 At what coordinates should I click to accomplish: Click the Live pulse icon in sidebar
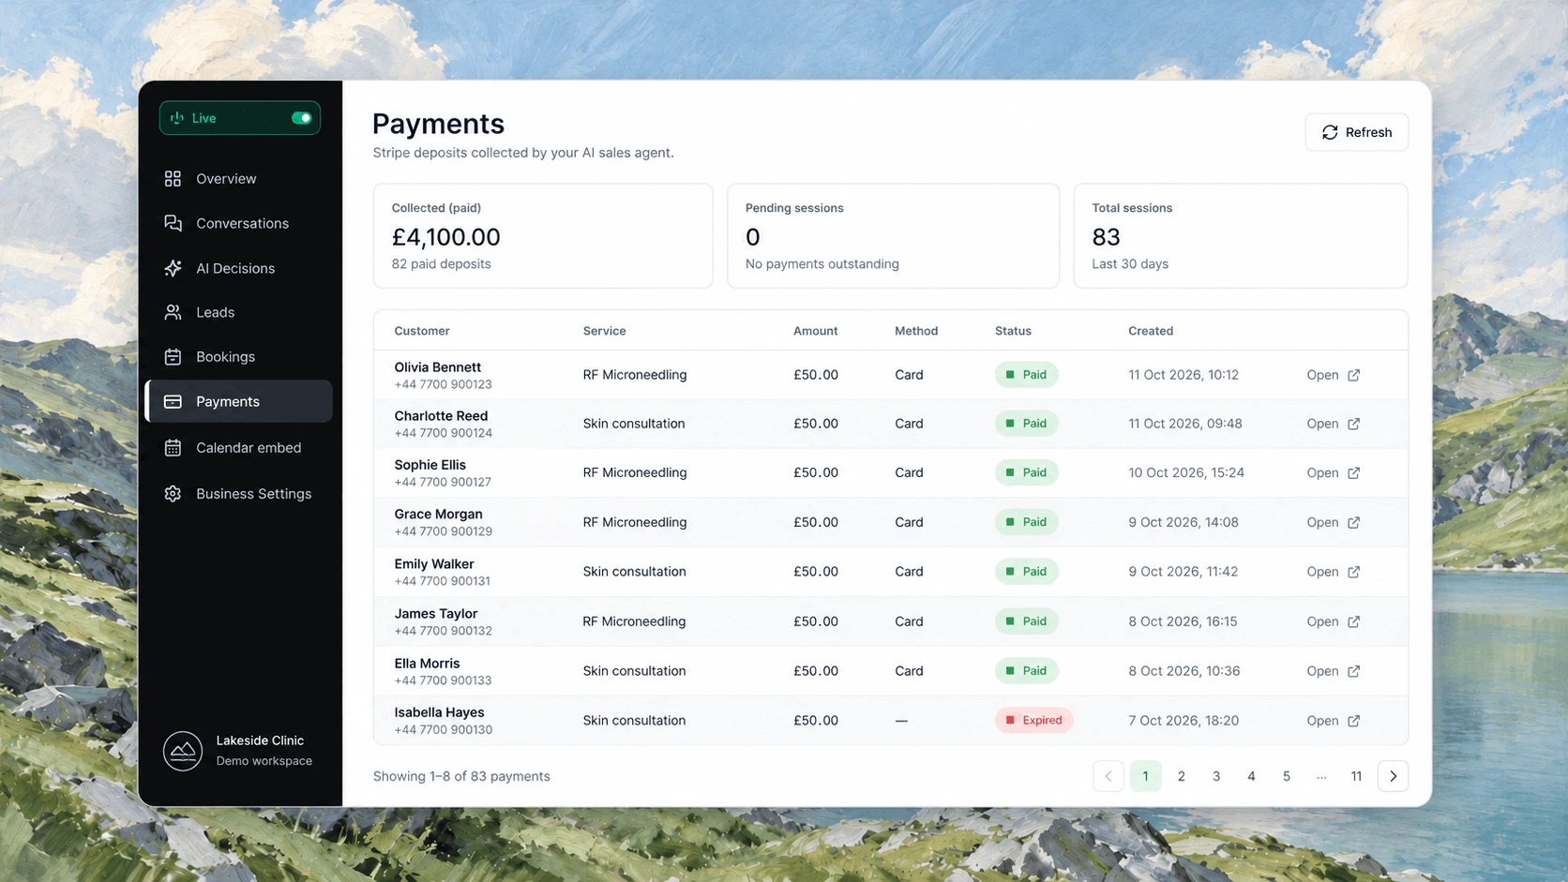(x=177, y=118)
